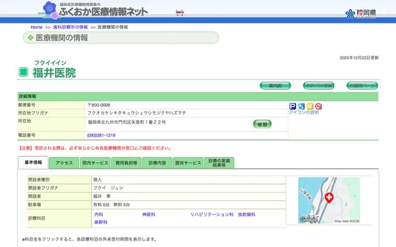Screen dimensions: 396x247
Task: Switch to the アクセス tab
Action: coord(64,163)
